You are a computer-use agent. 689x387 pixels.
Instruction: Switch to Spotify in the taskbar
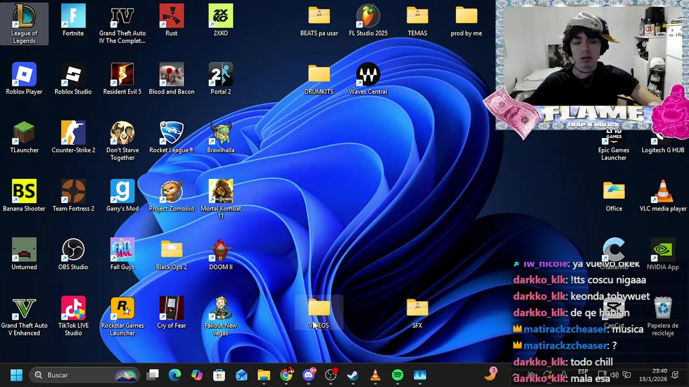click(x=397, y=375)
